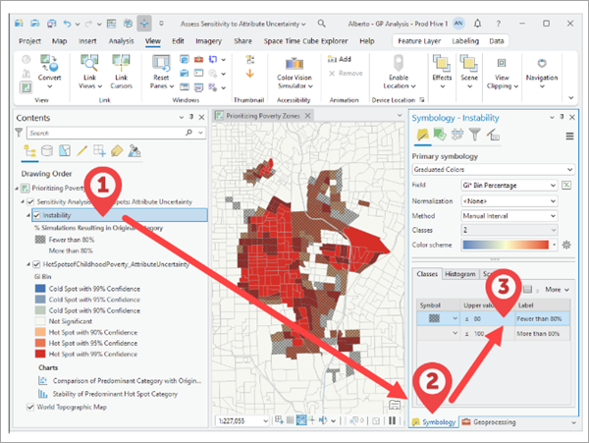Open the Analysis ribbon tab
The height and width of the screenshot is (443, 589).
pyautogui.click(x=121, y=41)
